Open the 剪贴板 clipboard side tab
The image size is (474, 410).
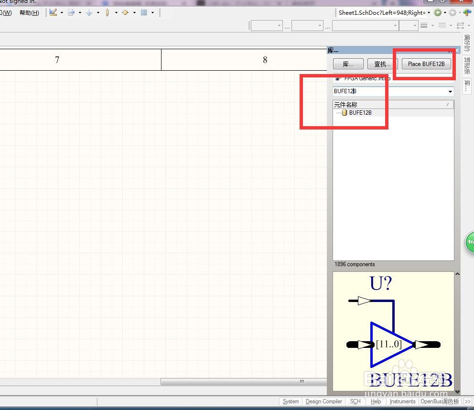coord(467,65)
